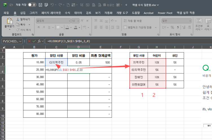Select all cells with corner button
The image size is (212, 140).
click(3, 47)
